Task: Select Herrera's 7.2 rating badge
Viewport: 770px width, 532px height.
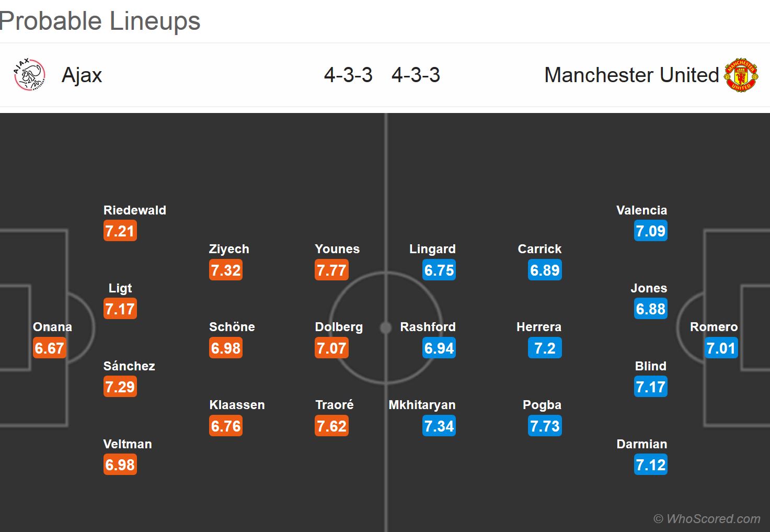Action: coord(545,348)
